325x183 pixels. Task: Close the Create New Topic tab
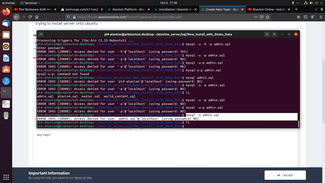[x=242, y=9]
